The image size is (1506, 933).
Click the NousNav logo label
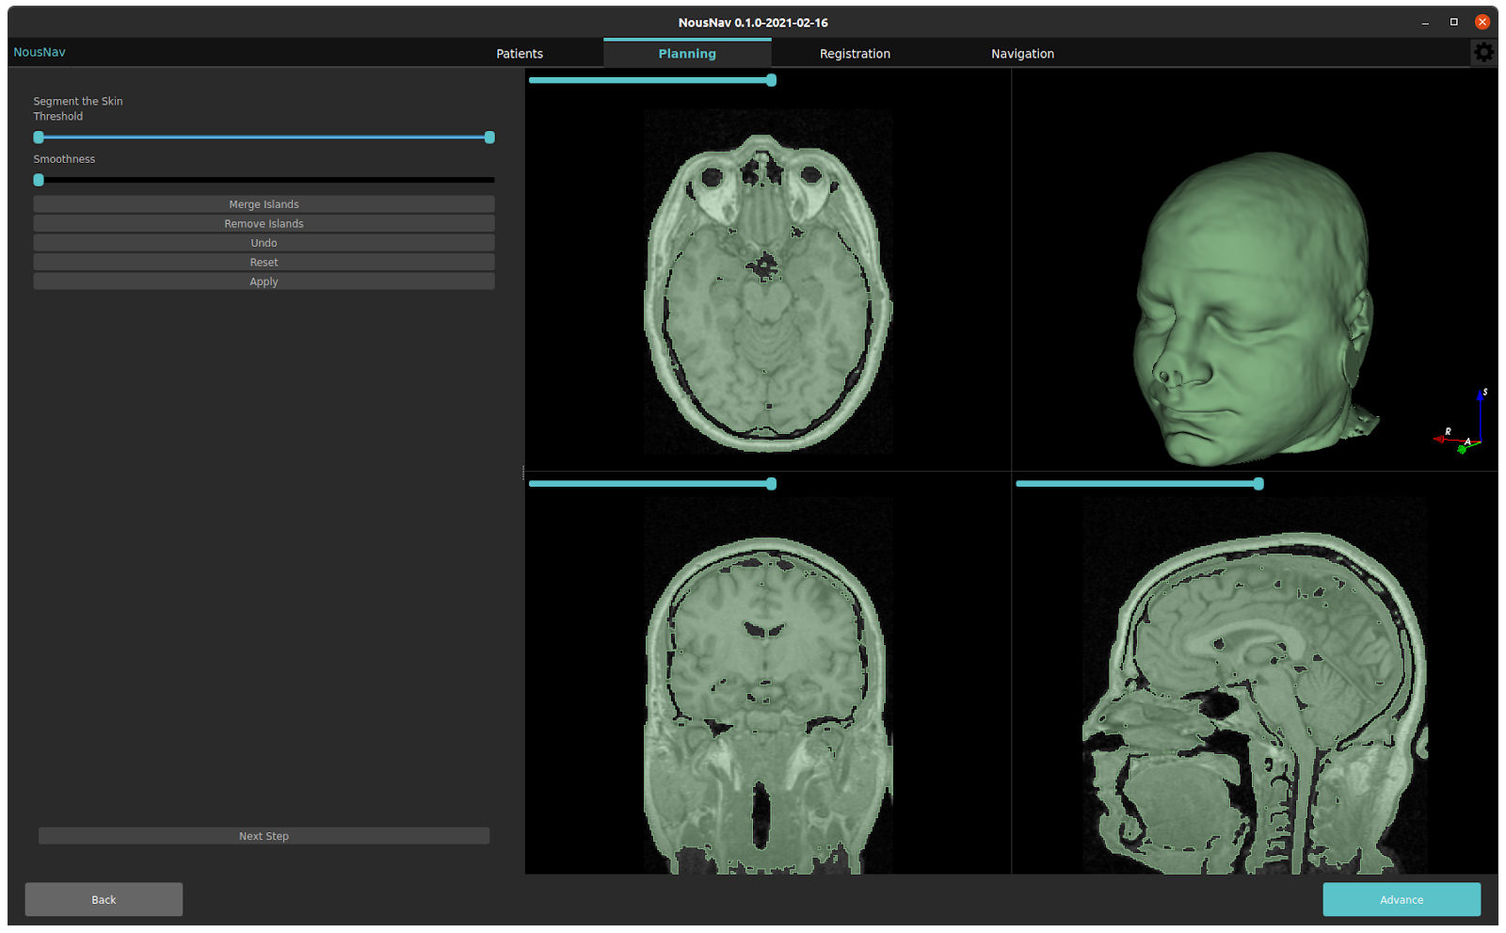click(39, 52)
